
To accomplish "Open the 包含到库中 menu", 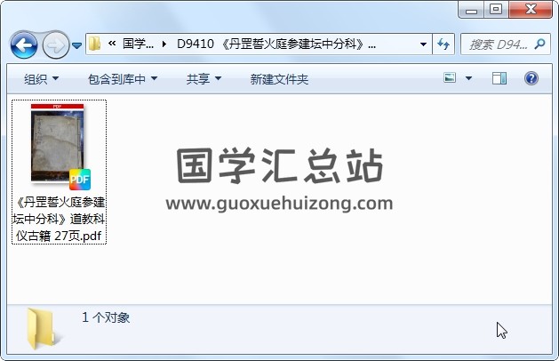I will coord(123,79).
